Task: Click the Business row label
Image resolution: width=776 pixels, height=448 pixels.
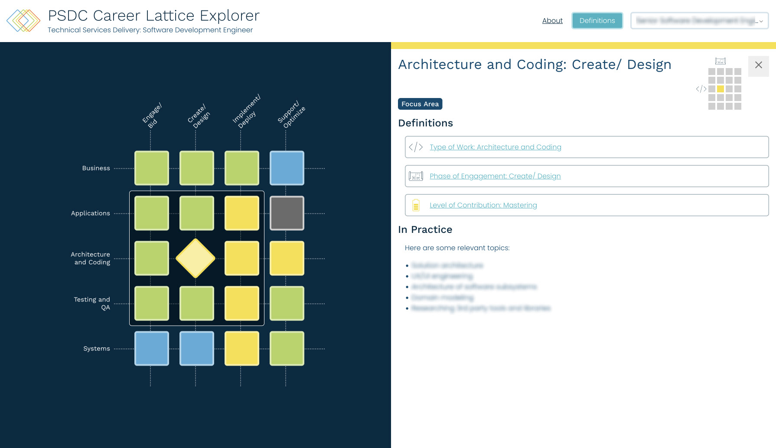Action: click(x=96, y=168)
